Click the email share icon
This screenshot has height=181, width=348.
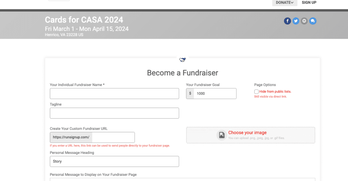click(x=304, y=21)
